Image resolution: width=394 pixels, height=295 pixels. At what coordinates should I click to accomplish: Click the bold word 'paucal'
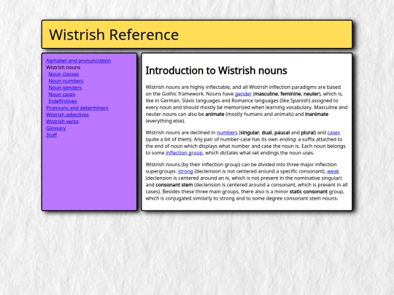tap(282, 133)
